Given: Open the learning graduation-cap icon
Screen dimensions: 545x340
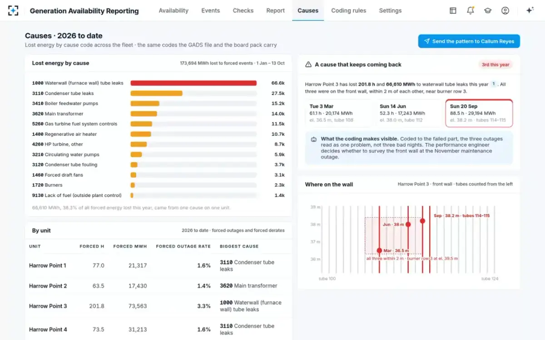Looking at the screenshot, I should coord(488,10).
